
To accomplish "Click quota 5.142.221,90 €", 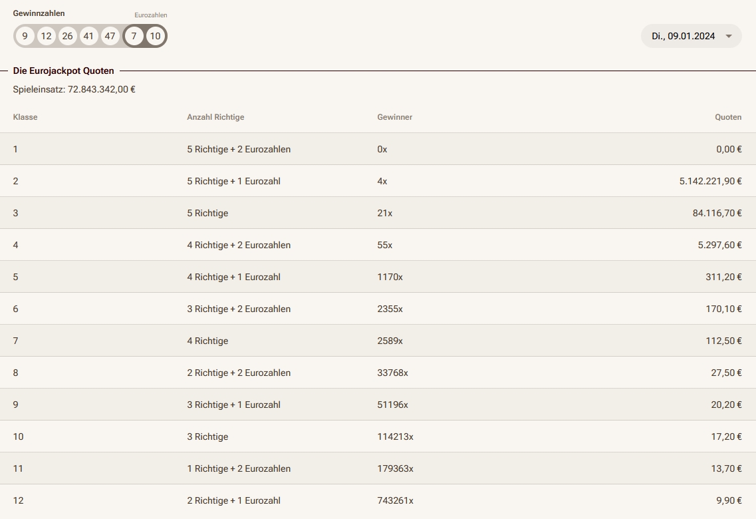I will pos(711,182).
